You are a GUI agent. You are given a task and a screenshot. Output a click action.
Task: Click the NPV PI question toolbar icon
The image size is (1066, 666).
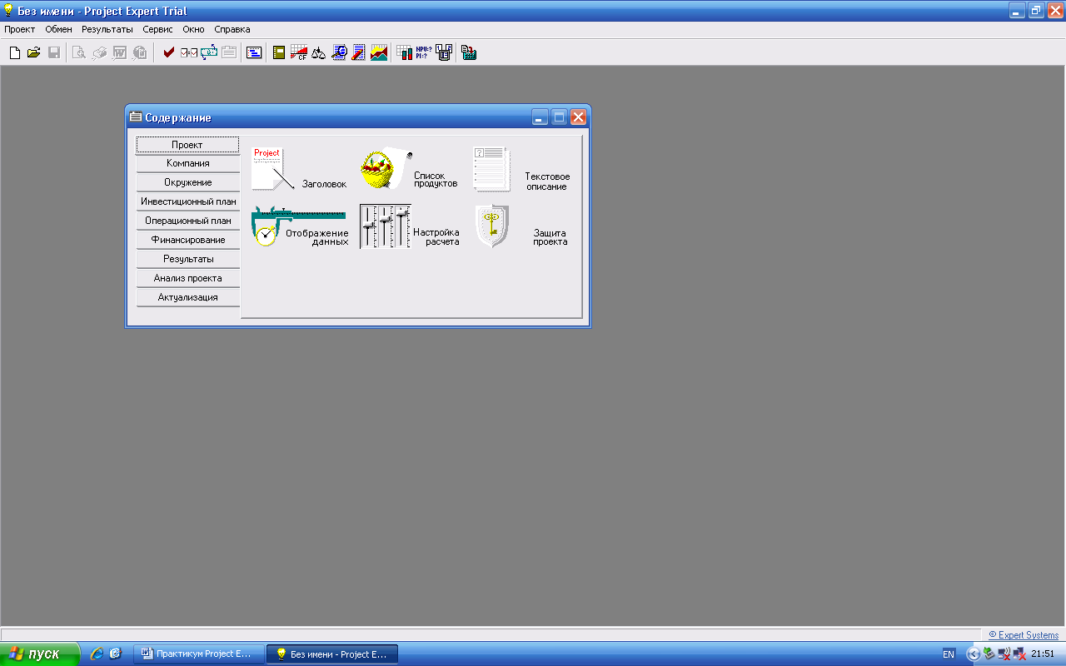pyautogui.click(x=425, y=52)
